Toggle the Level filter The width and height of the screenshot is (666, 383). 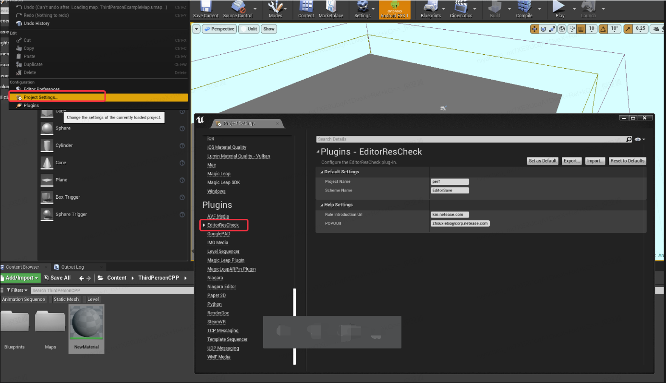tap(93, 299)
